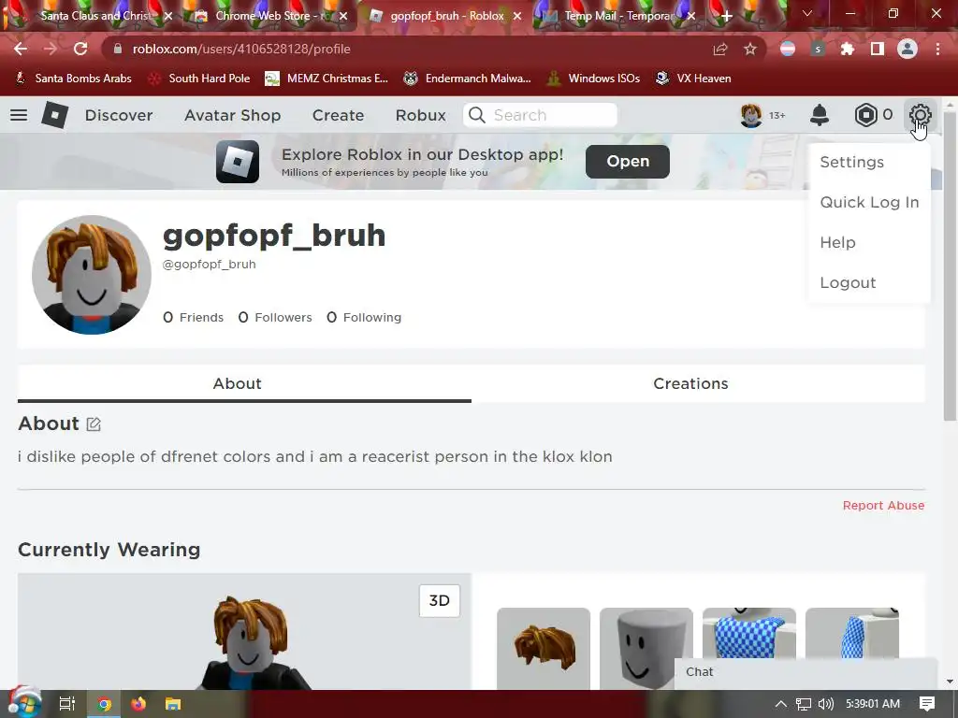
Task: Open the Action Center notification icon
Action: click(927, 704)
